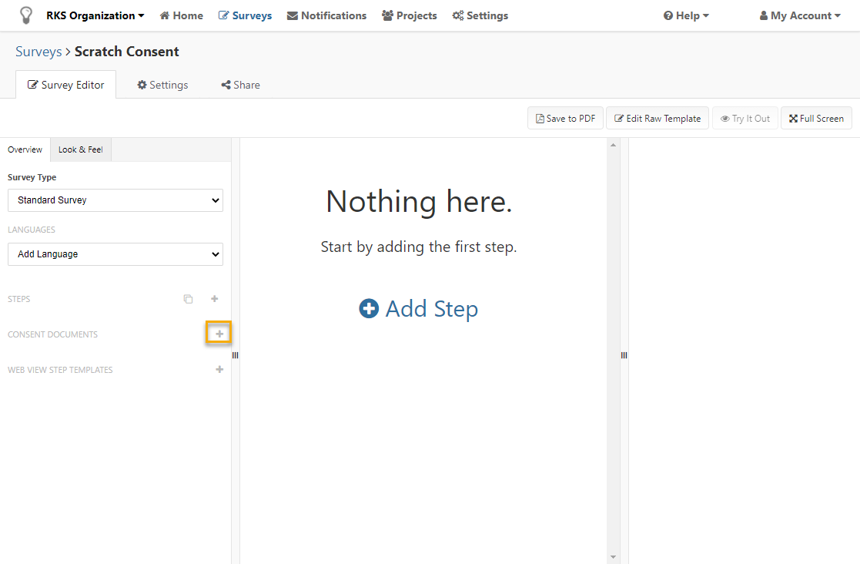Open the survey Settings tab
This screenshot has width=860, height=564.
pyautogui.click(x=162, y=85)
